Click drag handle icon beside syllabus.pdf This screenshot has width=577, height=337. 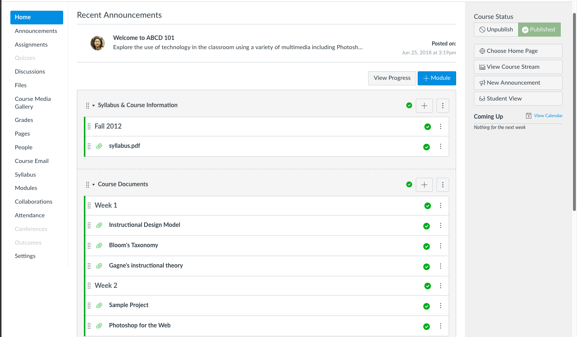89,146
